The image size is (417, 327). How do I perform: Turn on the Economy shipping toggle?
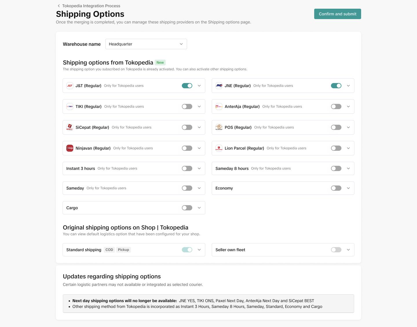pos(336,188)
